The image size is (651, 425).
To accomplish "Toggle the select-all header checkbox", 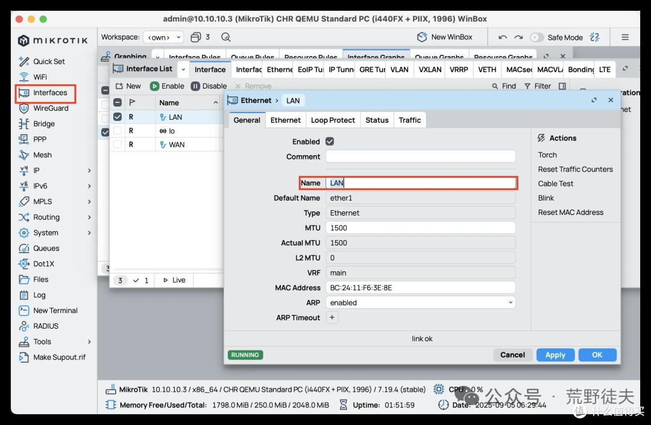I will tap(118, 102).
